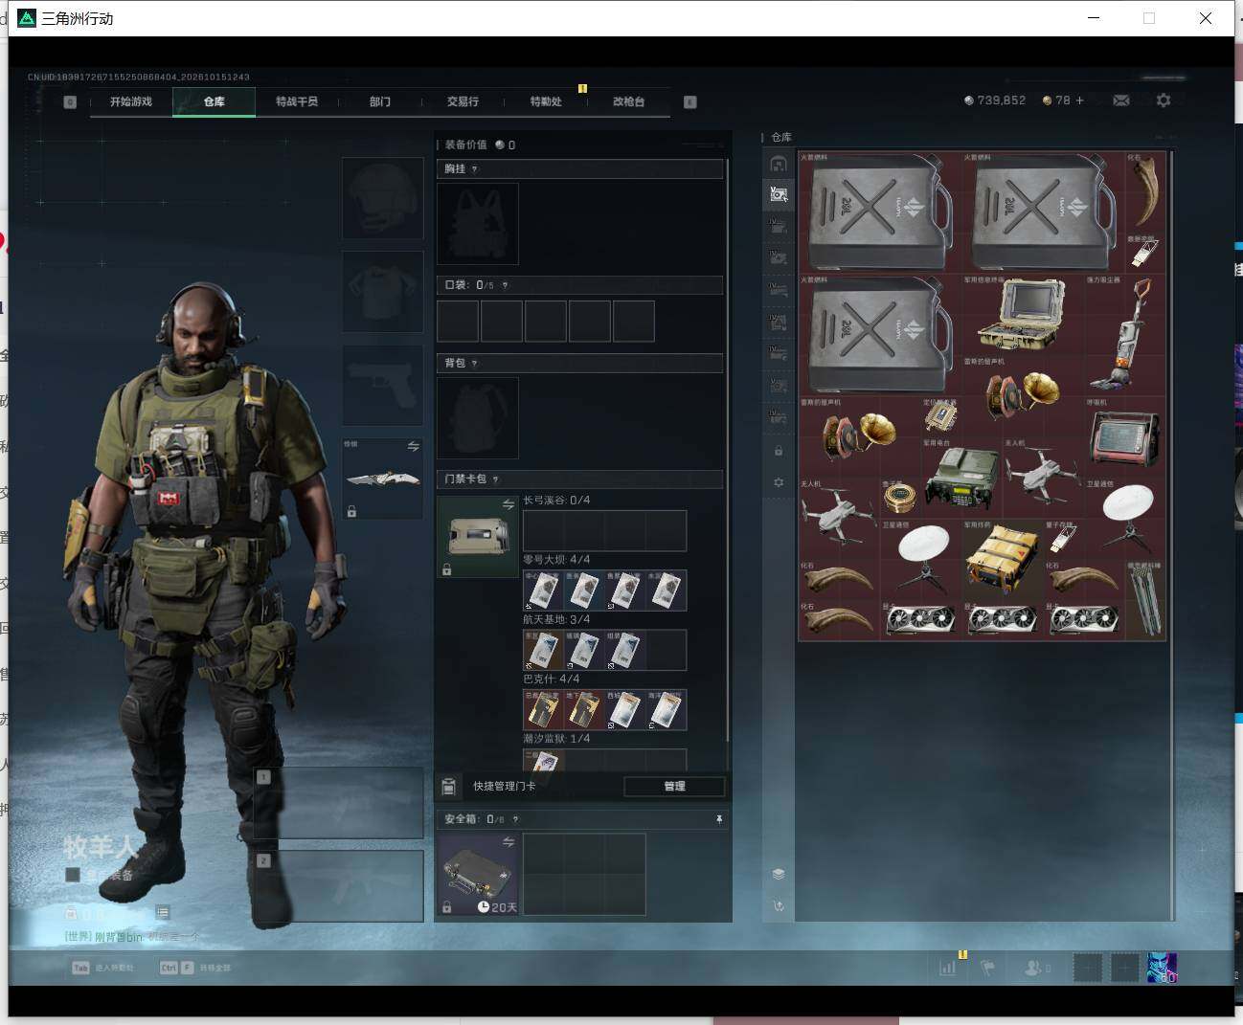The height and width of the screenshot is (1025, 1243).
Task: Click the 快捷管理门卡 clipboard icon
Action: (448, 787)
